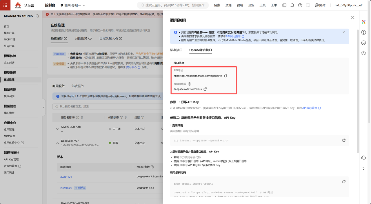Open 费用 in top menu

240,5
